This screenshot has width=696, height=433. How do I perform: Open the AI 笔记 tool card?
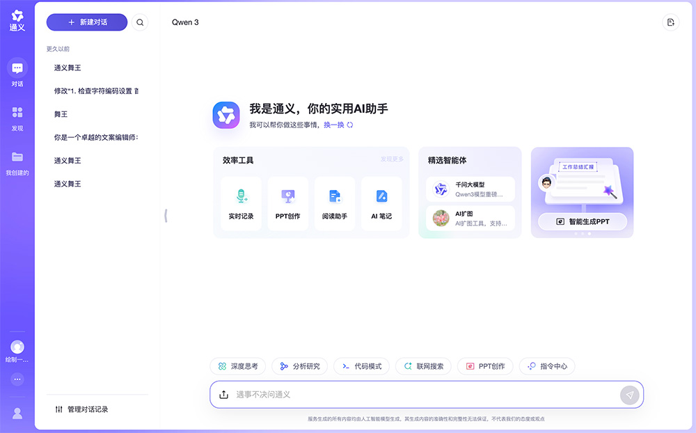[381, 203]
